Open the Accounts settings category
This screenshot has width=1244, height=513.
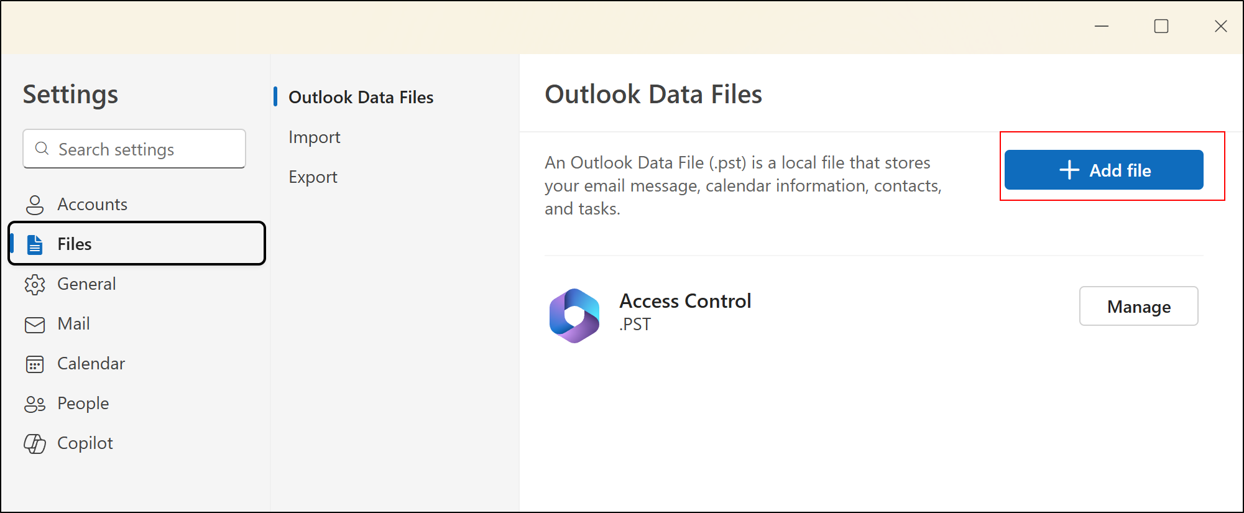[x=92, y=205]
